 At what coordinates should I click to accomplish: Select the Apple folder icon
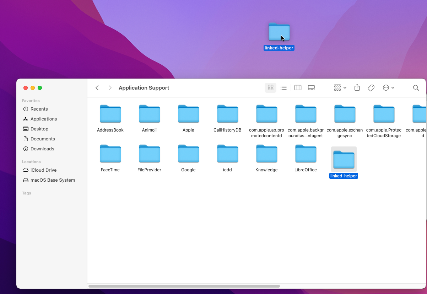[189, 114]
